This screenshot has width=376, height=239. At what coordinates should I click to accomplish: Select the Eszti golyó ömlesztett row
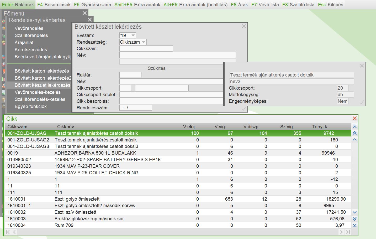[x=178, y=199]
